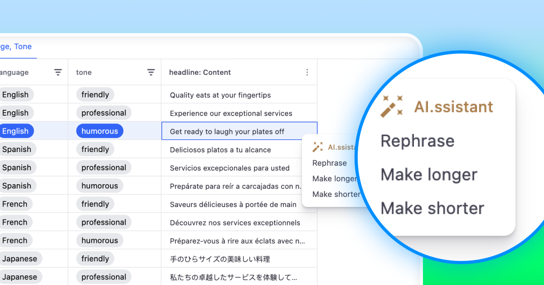Open the headline column's three-dot options menu
The width and height of the screenshot is (544, 285).
(307, 72)
